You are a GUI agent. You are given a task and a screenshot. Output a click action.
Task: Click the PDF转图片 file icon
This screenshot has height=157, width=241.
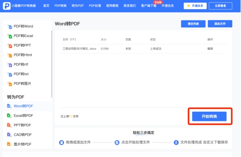point(10,84)
